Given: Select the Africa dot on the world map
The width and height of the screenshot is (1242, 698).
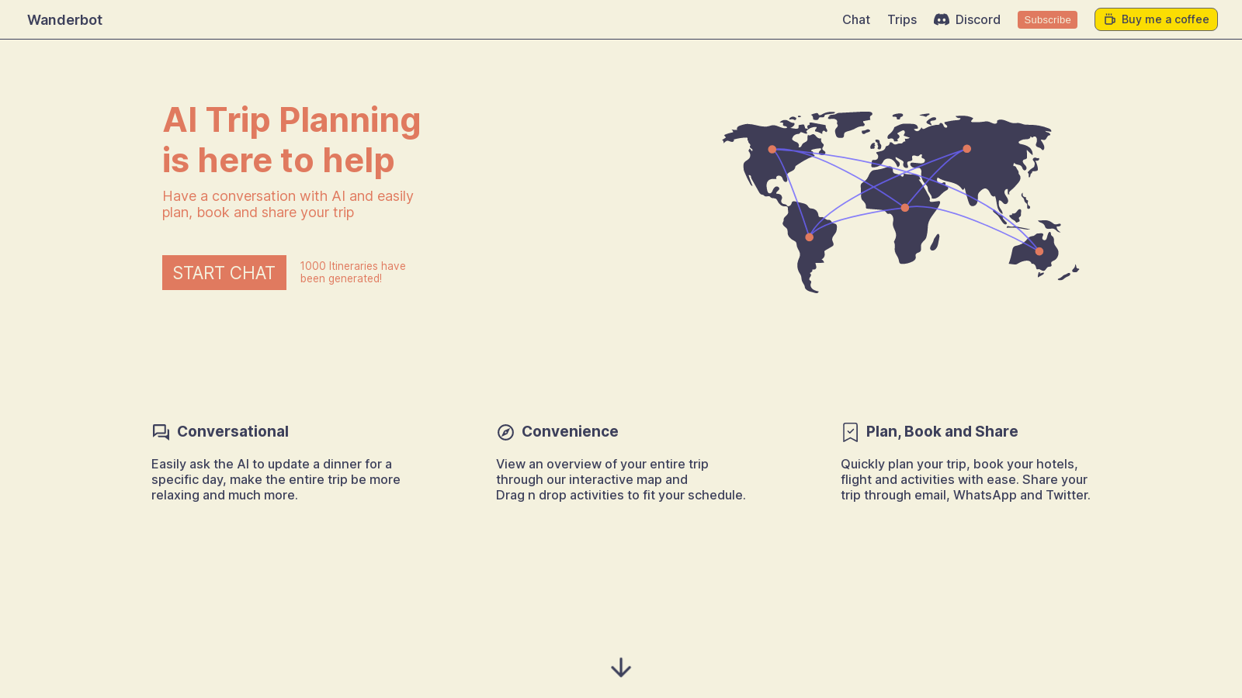Looking at the screenshot, I should (x=904, y=208).
